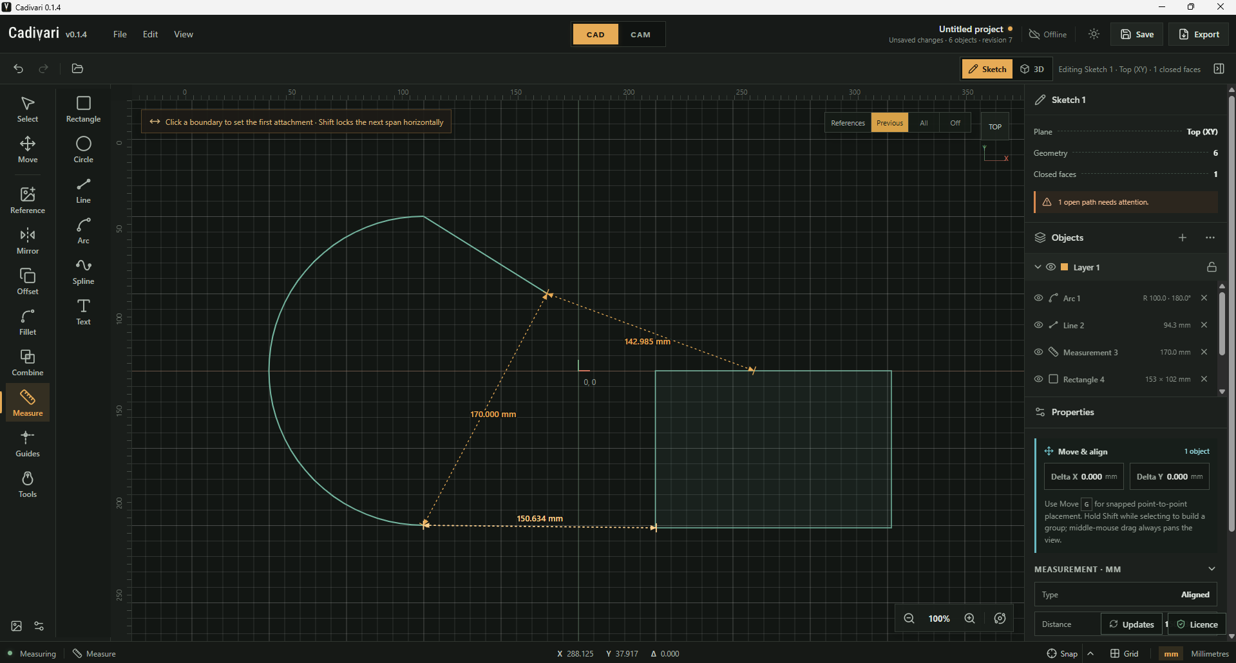The height and width of the screenshot is (663, 1236).
Task: Choose the Move tool
Action: [28, 150]
